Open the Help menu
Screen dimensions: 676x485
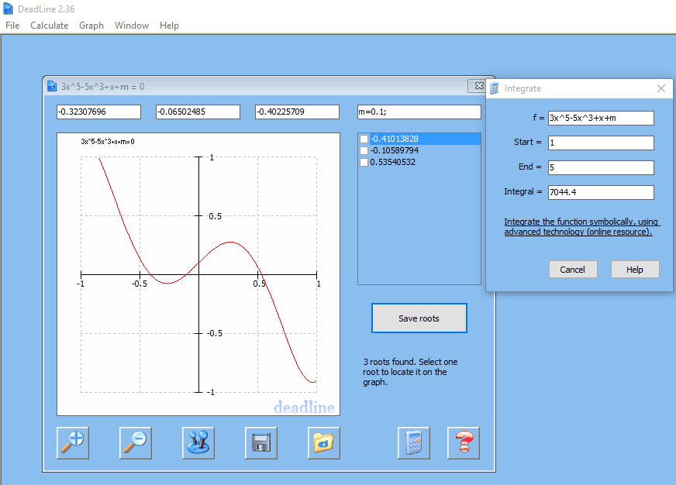(x=169, y=26)
